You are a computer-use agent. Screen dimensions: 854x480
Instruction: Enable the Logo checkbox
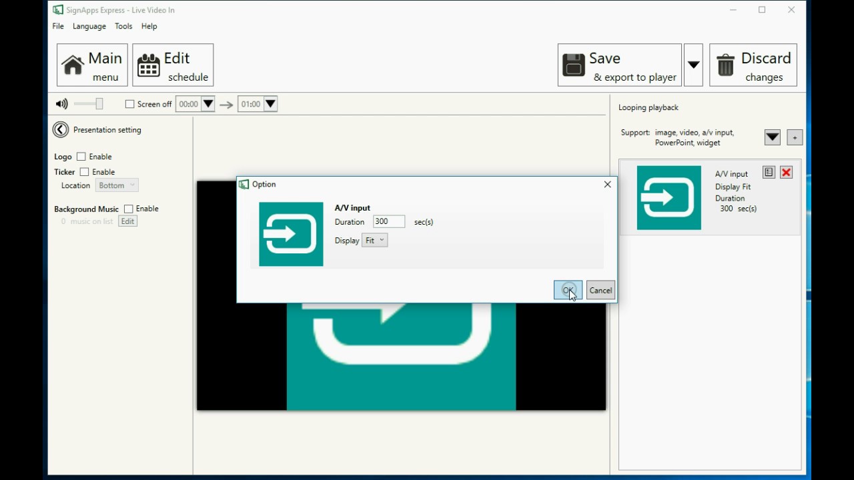coord(81,157)
